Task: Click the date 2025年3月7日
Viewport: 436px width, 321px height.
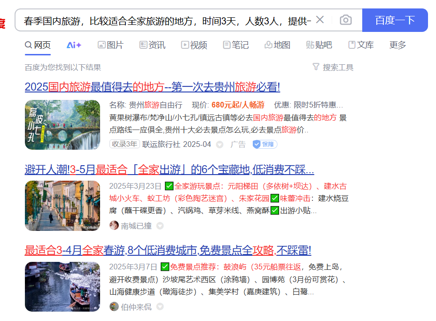Action: tap(133, 267)
